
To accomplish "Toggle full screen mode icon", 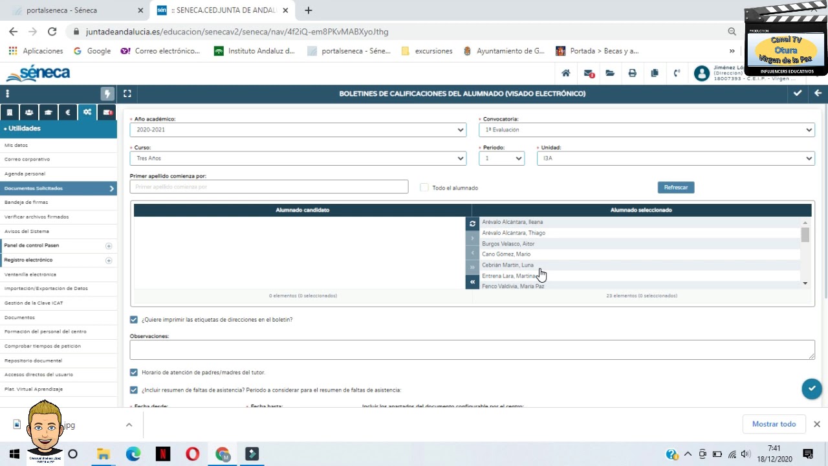I will pyautogui.click(x=127, y=94).
